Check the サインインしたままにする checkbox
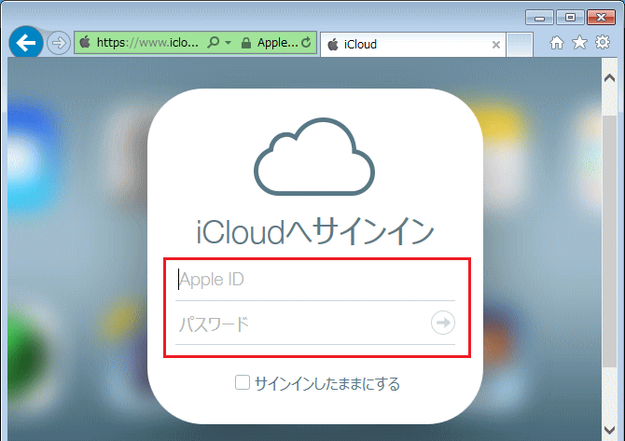The width and height of the screenshot is (625, 441). pyautogui.click(x=243, y=382)
